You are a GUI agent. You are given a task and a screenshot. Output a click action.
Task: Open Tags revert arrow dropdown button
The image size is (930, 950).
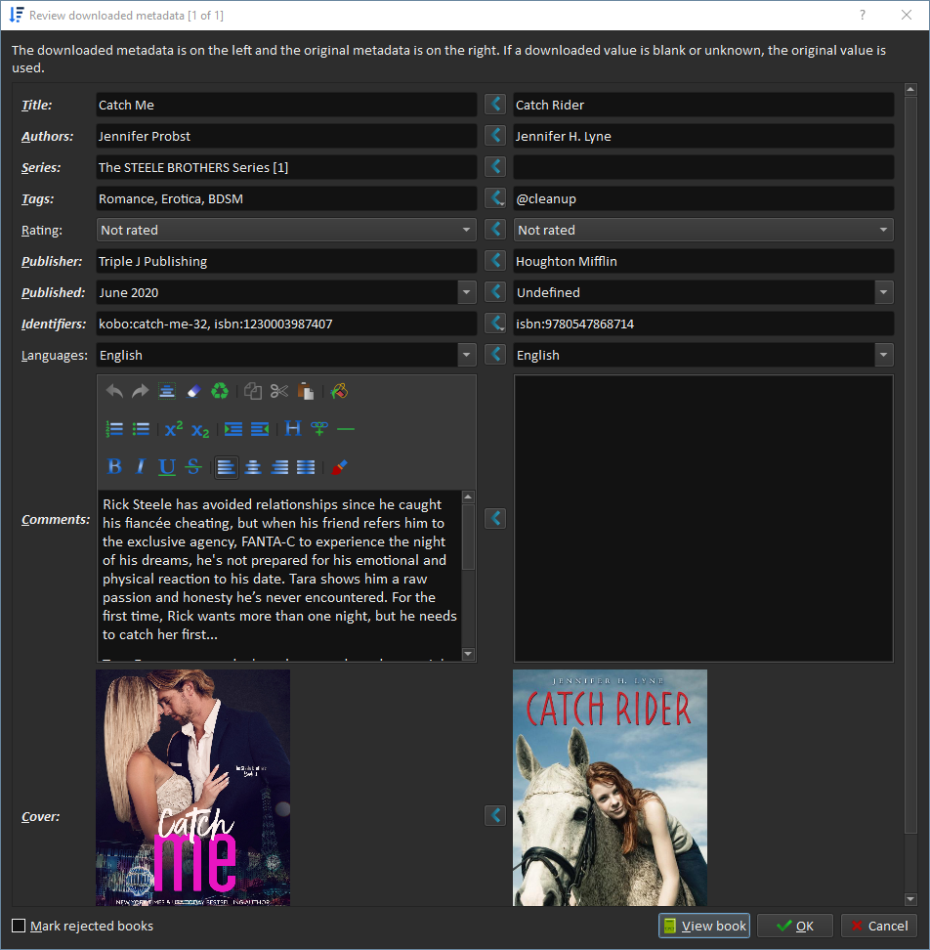coord(495,198)
